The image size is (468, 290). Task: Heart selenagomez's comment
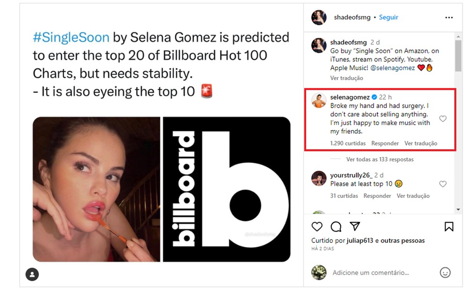coord(443,119)
